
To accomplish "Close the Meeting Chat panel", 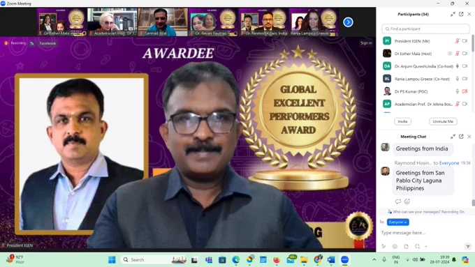I will coord(469,137).
